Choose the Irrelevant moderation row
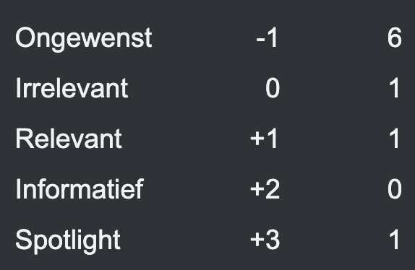Image resolution: width=415 pixels, height=270 pixels. coord(208,88)
